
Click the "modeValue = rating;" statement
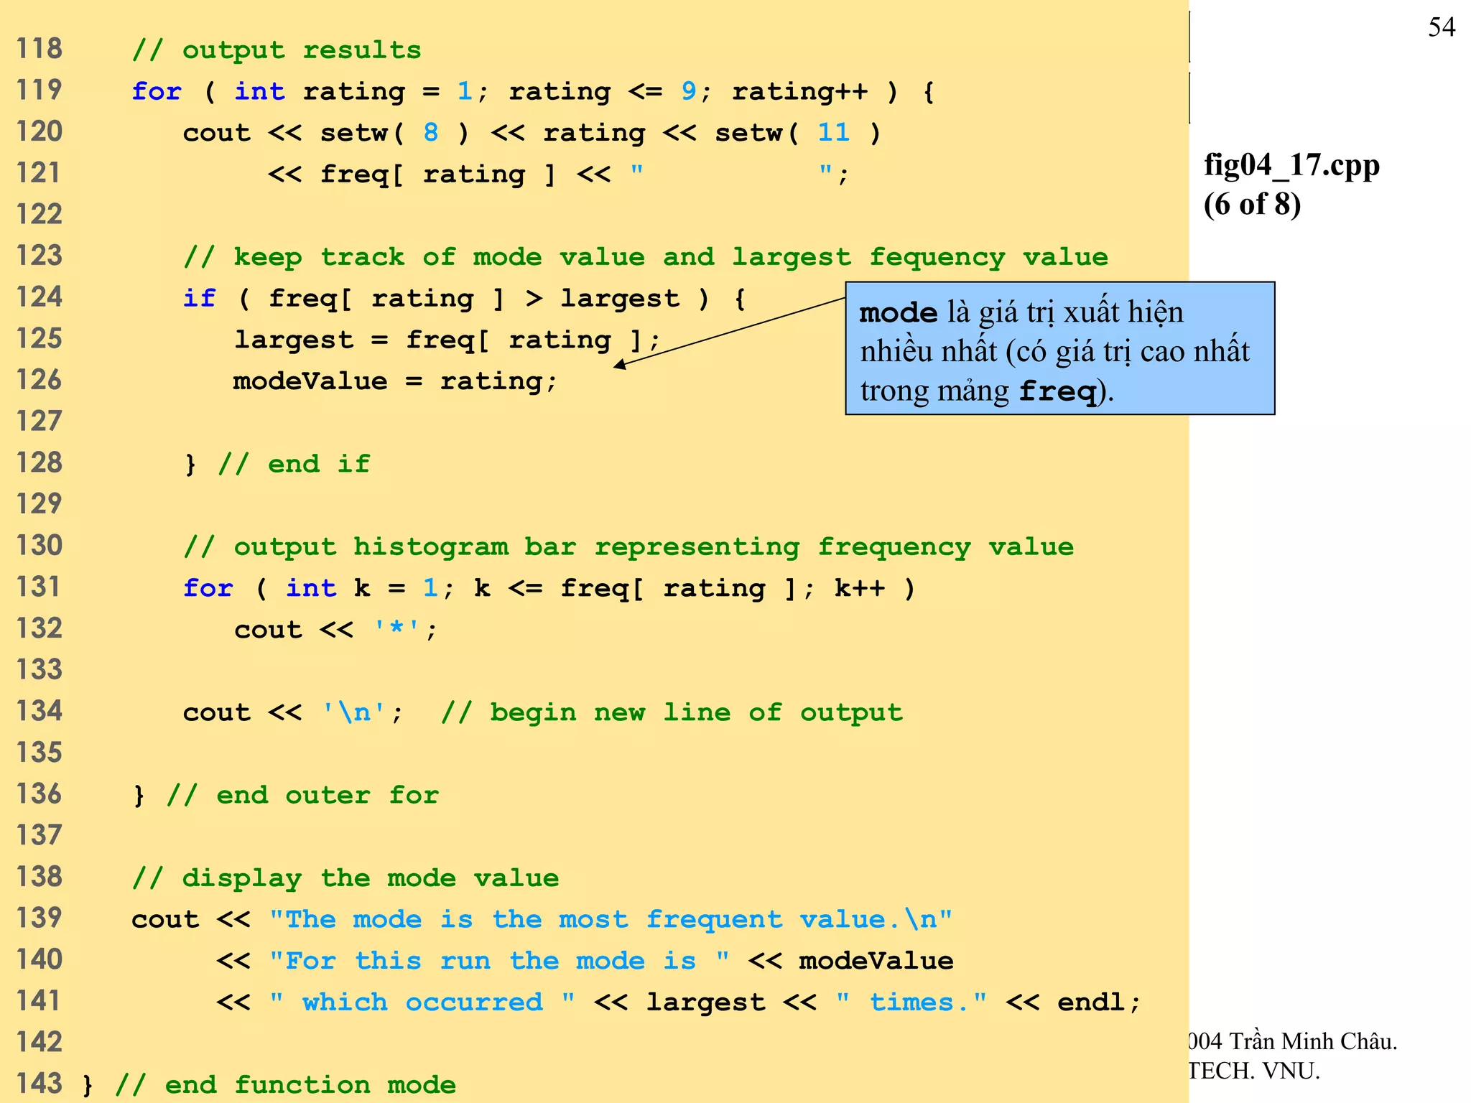[394, 381]
